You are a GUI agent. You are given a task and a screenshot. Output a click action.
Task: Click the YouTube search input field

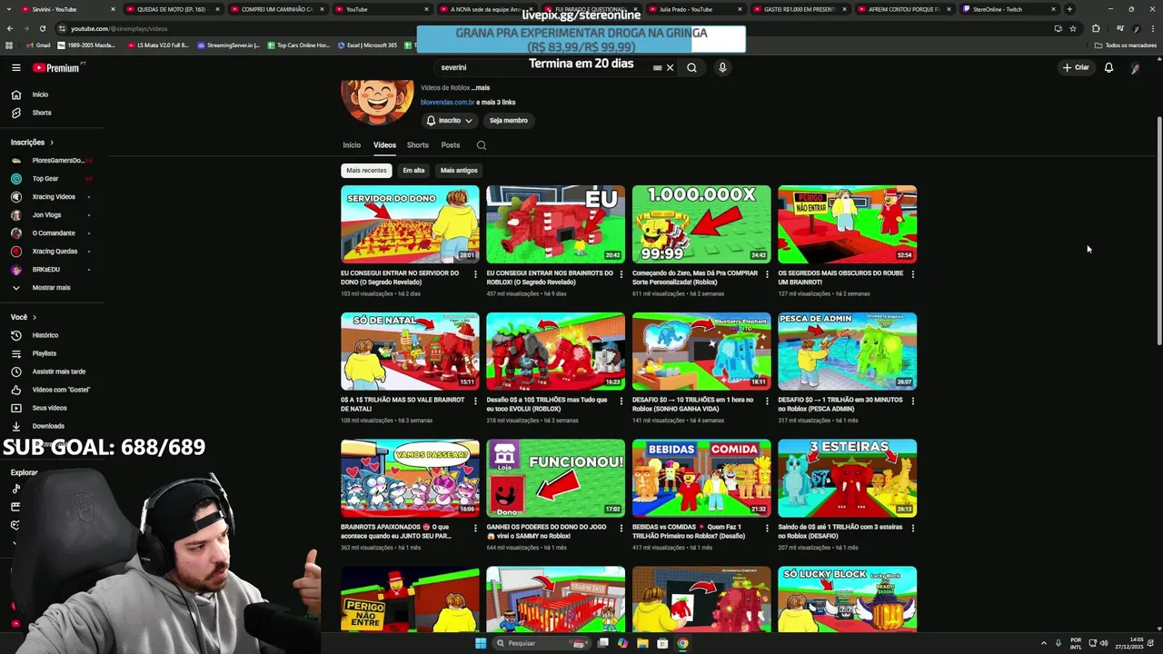click(545, 67)
